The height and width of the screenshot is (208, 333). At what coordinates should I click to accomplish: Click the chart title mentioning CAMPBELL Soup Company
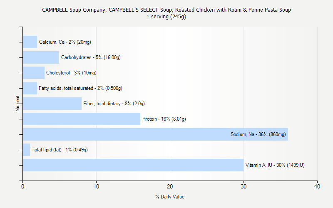166,10
